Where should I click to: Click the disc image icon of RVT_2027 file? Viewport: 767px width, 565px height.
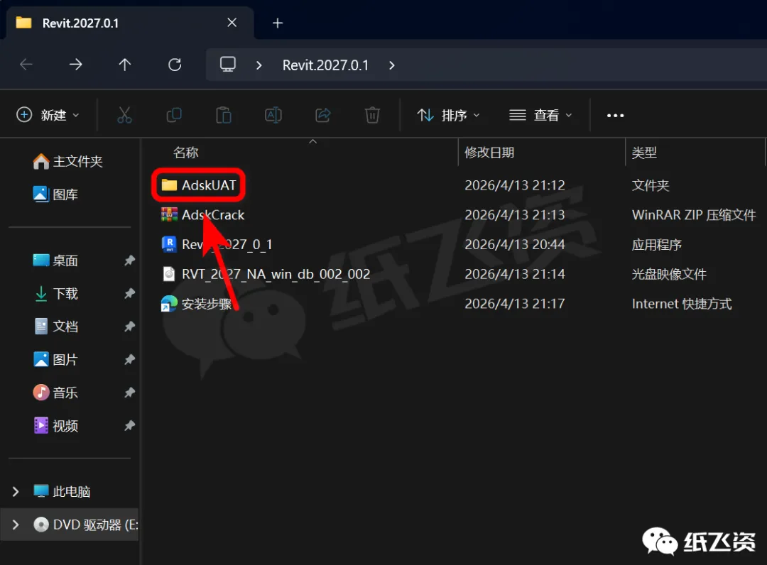click(x=169, y=274)
